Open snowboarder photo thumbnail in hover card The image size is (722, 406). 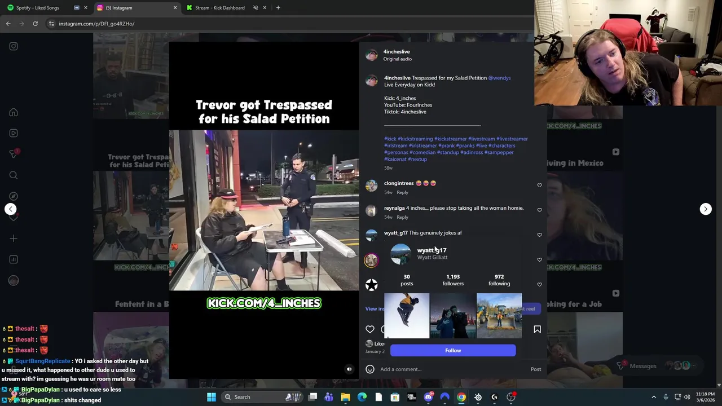click(407, 316)
